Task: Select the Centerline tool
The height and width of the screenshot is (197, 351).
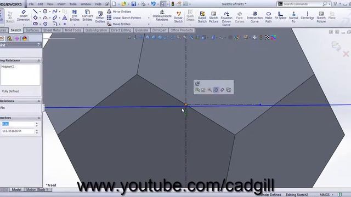Action: (x=307, y=15)
